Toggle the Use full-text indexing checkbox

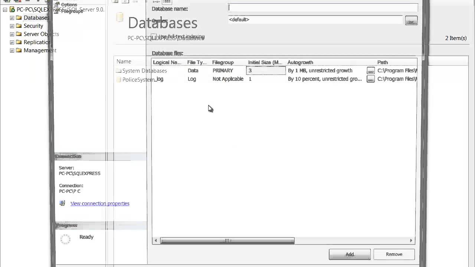click(x=154, y=36)
